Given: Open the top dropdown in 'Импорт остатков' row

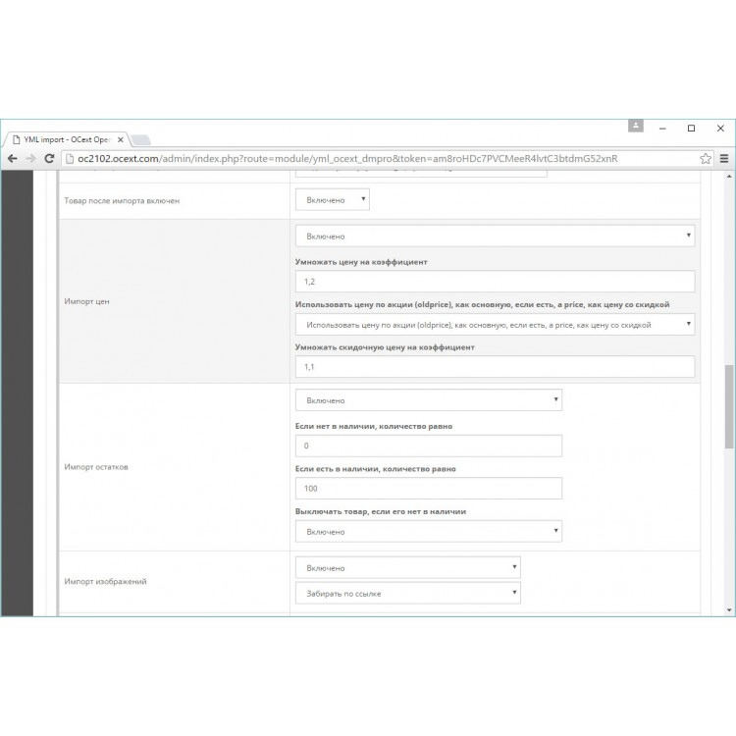Looking at the screenshot, I should (x=429, y=400).
